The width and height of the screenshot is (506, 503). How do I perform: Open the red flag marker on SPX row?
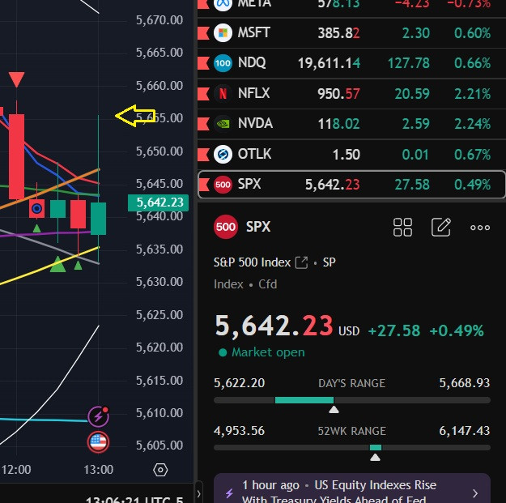coord(205,185)
